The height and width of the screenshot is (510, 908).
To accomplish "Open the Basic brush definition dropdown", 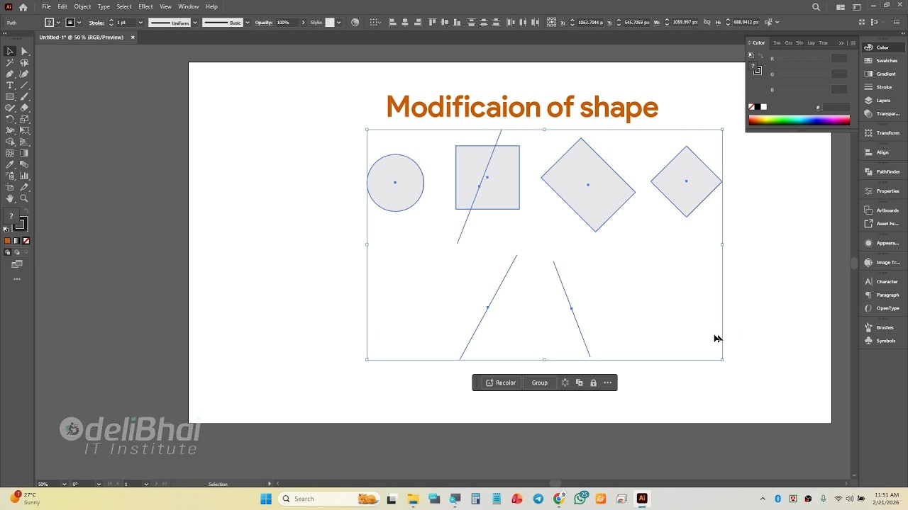I will click(x=247, y=23).
